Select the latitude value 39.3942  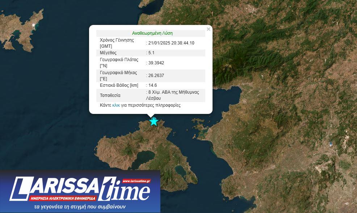[x=156, y=63]
